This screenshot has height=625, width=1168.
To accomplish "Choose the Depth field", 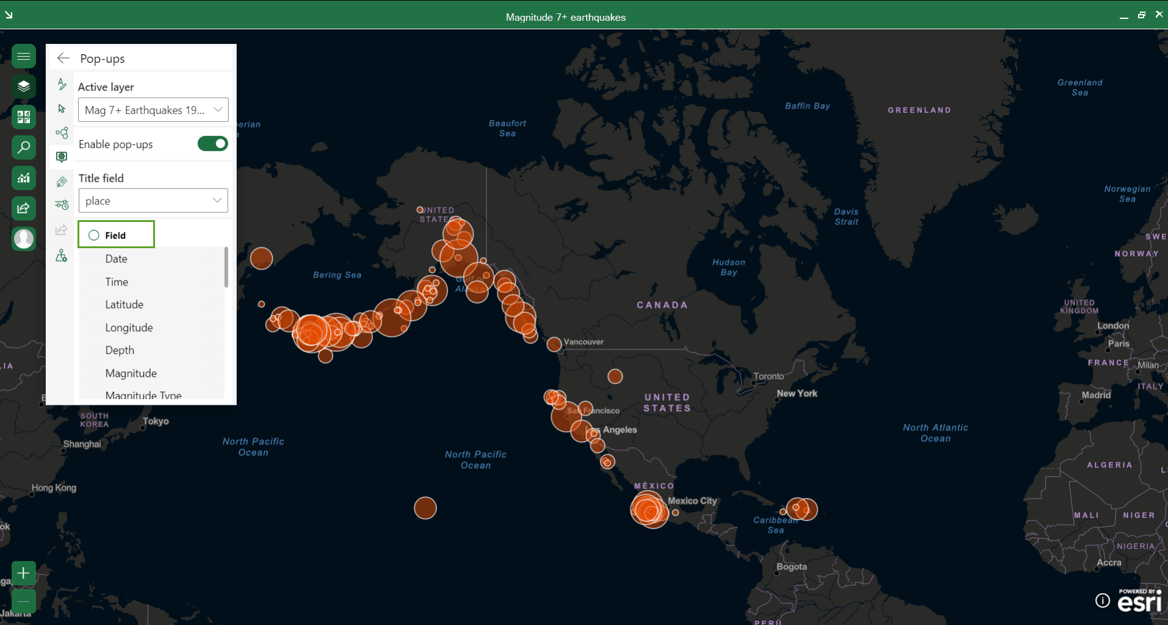I will [120, 350].
